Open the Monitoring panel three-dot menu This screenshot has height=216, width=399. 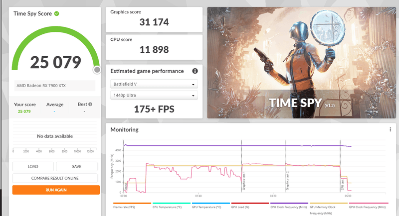tap(390, 129)
